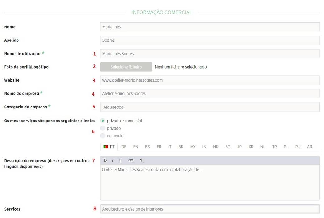324x218 pixels.
Task: Toggle underline formatting in description editor
Action: [121, 160]
